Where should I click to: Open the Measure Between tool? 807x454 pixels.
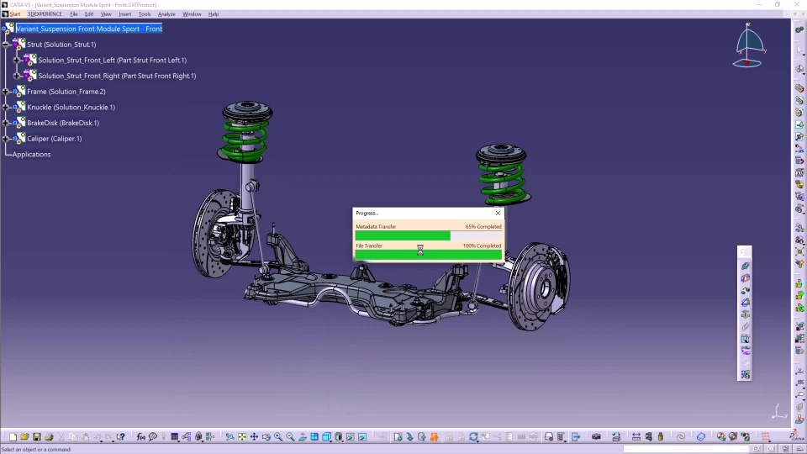(636, 437)
